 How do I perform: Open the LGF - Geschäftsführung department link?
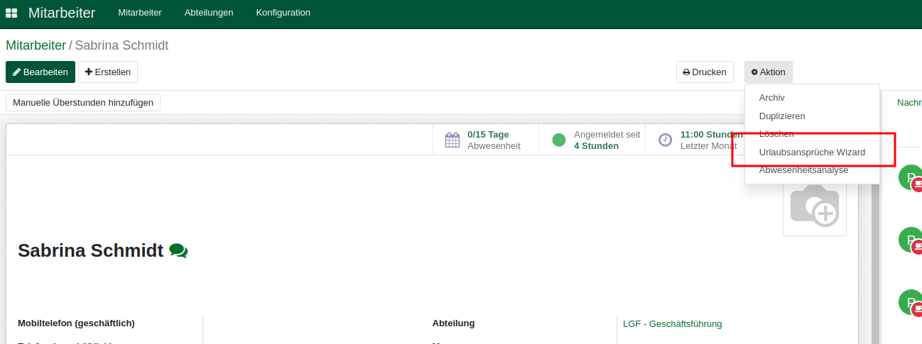[x=672, y=323]
